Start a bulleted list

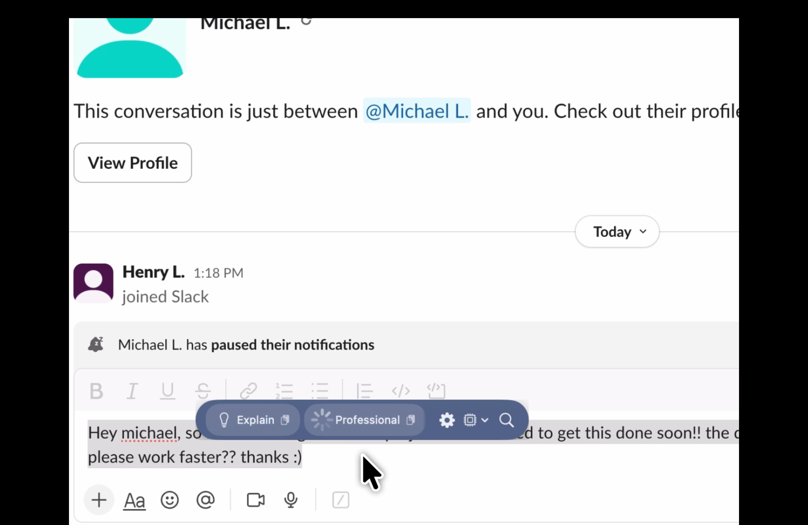[320, 391]
